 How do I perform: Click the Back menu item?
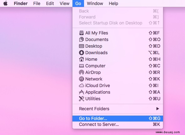pyautogui.click(x=118, y=11)
